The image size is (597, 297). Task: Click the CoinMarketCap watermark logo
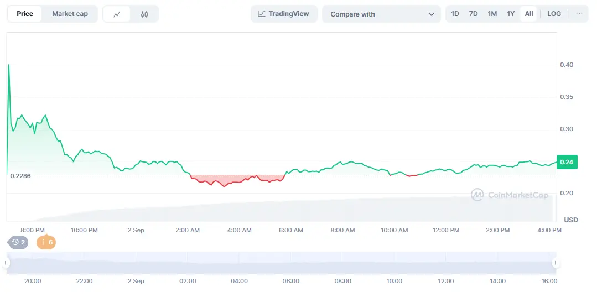[510, 195]
